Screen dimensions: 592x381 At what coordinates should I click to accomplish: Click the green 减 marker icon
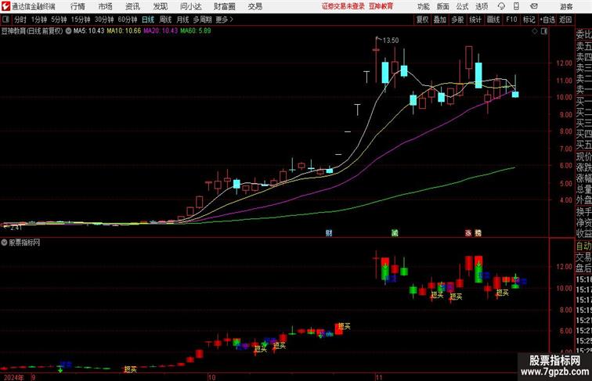click(x=395, y=233)
